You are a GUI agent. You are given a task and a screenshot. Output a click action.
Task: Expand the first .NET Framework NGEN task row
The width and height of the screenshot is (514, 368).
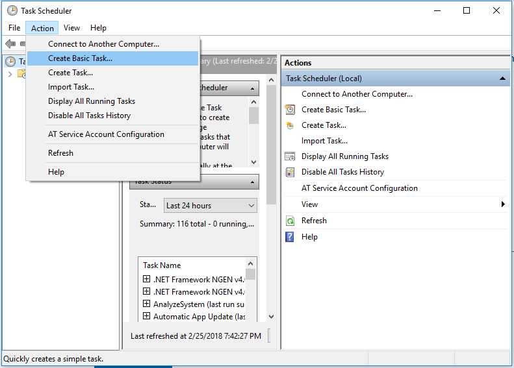(x=146, y=279)
